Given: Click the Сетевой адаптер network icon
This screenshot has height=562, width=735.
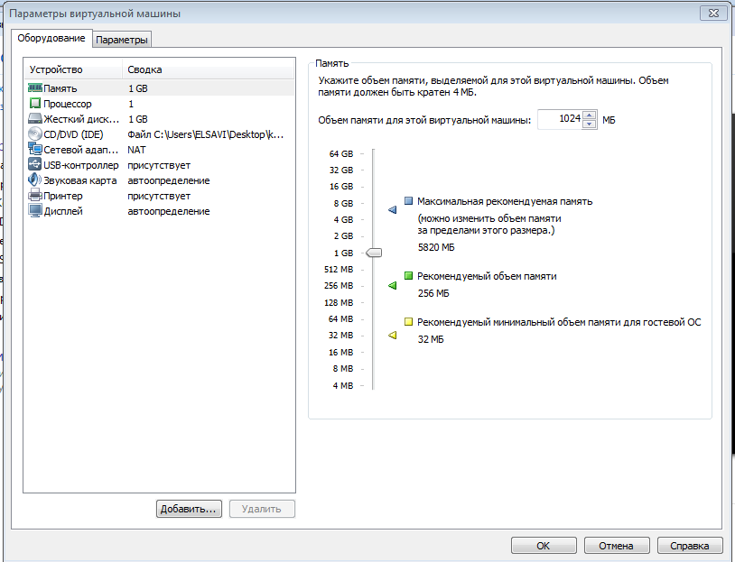Looking at the screenshot, I should [35, 150].
